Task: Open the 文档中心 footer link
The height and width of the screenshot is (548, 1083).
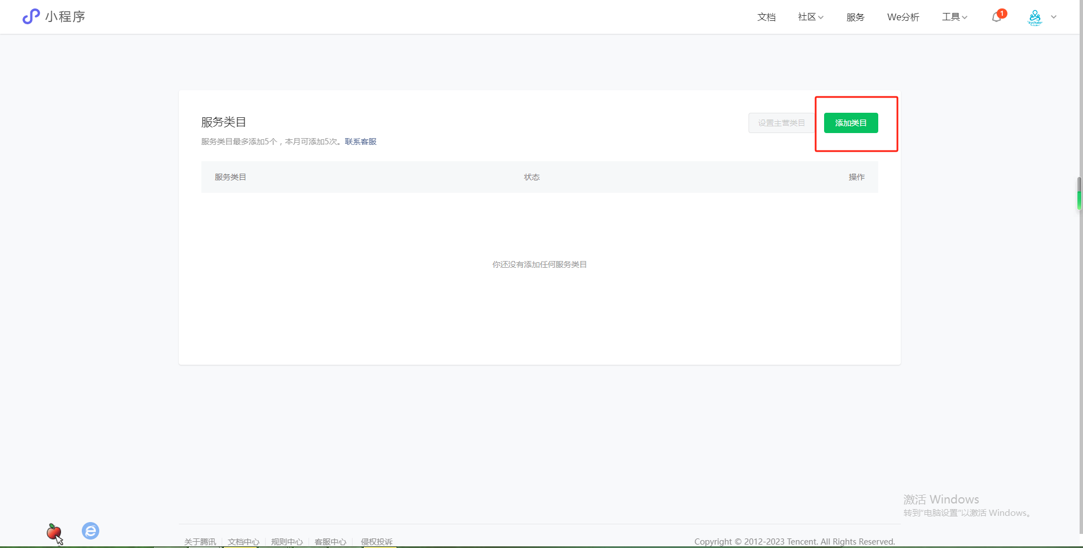Action: (x=244, y=541)
